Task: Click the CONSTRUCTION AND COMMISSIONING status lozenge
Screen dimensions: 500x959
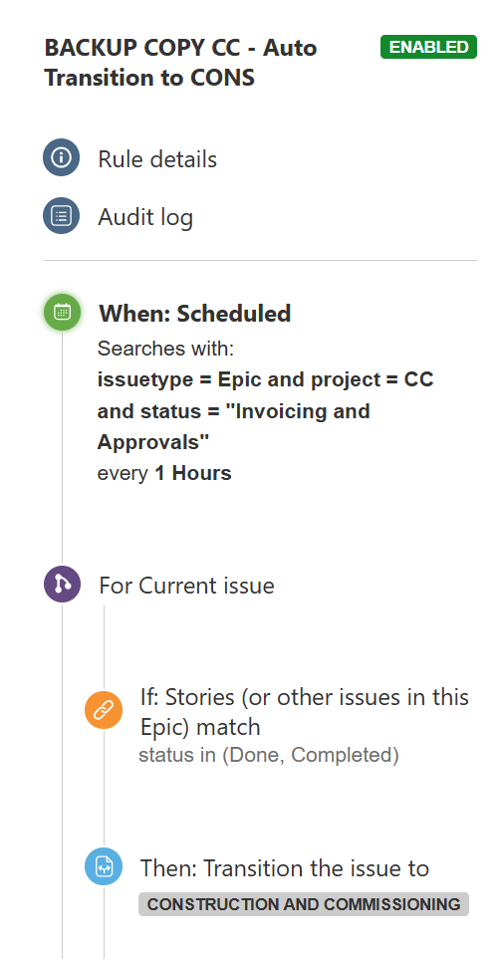Action: (304, 904)
